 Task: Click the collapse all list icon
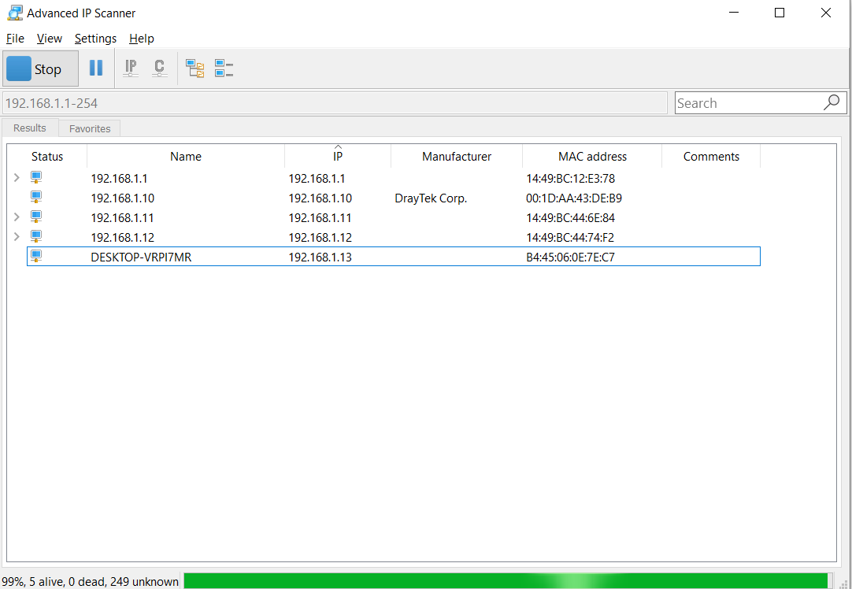pyautogui.click(x=224, y=69)
